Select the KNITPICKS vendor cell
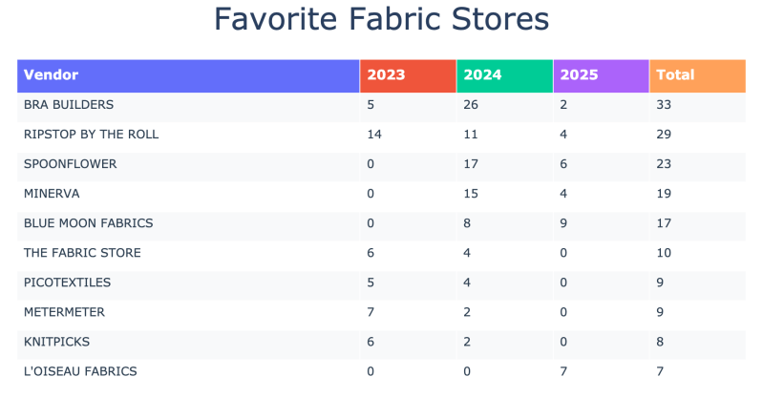763x398 pixels. coord(56,342)
